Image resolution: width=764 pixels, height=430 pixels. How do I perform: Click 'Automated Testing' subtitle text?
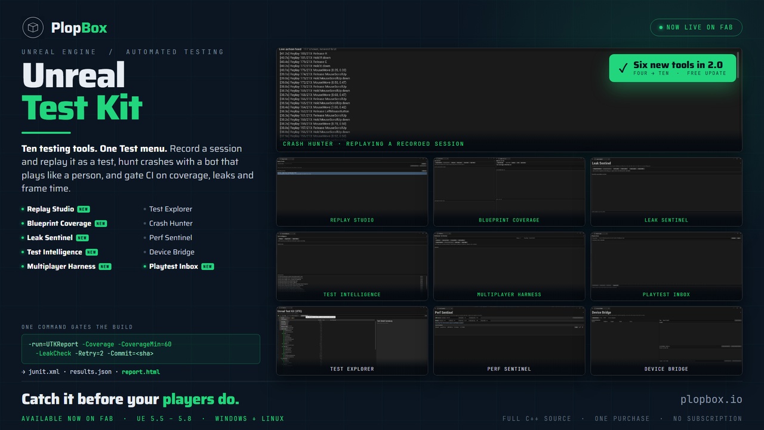[x=175, y=52]
